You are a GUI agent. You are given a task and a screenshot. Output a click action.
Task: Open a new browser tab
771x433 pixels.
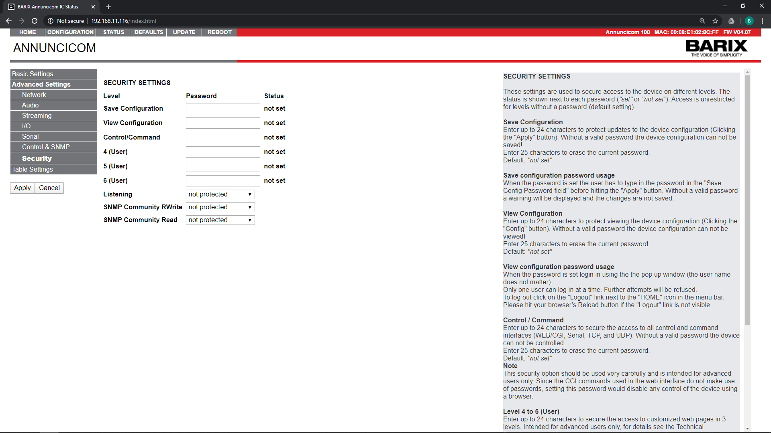pos(108,7)
